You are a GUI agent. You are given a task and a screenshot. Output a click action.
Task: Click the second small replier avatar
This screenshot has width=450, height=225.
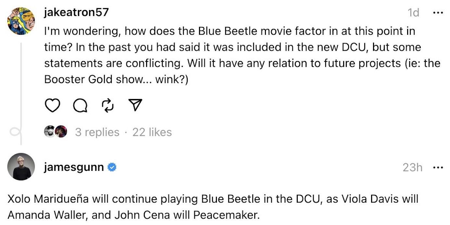point(61,131)
